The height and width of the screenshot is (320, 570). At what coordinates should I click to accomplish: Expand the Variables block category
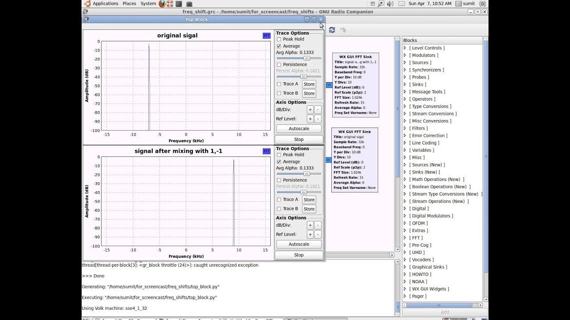(405, 150)
